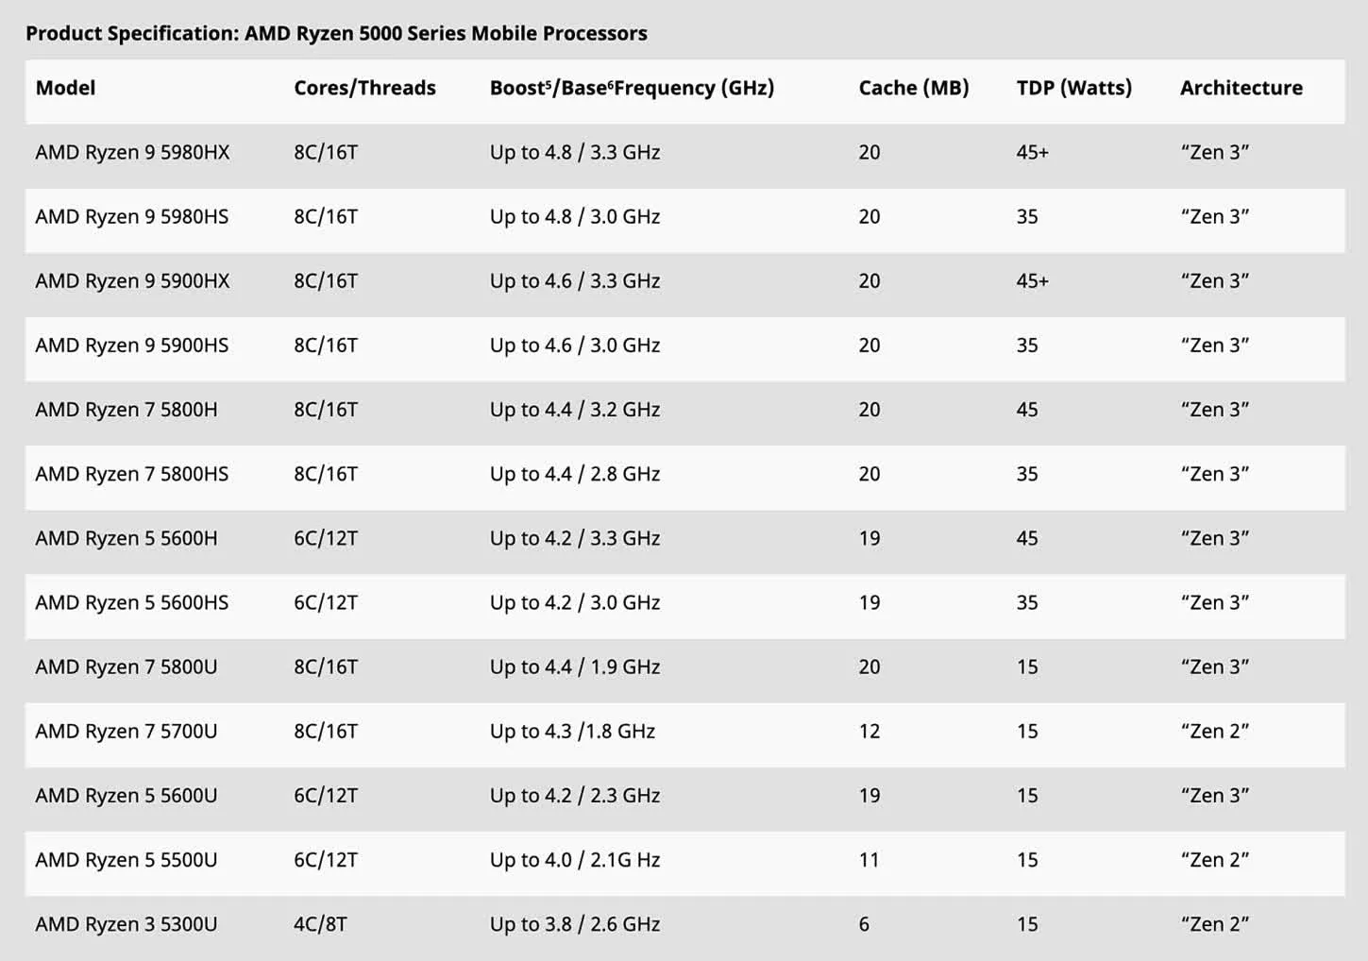Click the Cores/Threads column header

[364, 88]
